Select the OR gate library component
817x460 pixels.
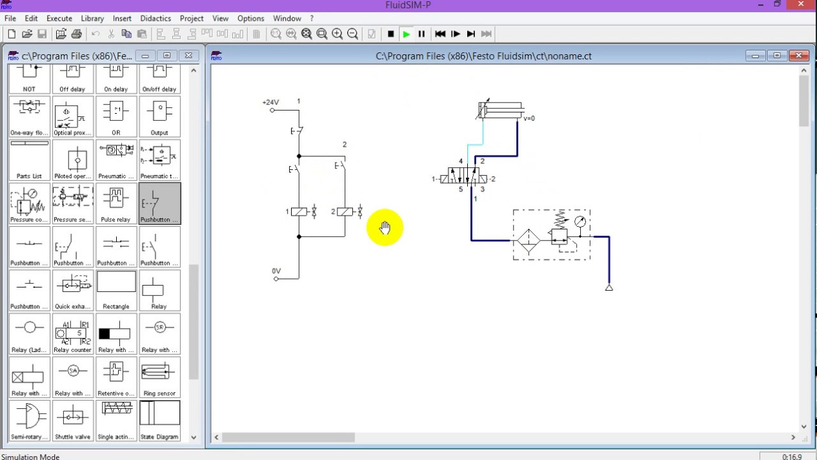click(116, 116)
